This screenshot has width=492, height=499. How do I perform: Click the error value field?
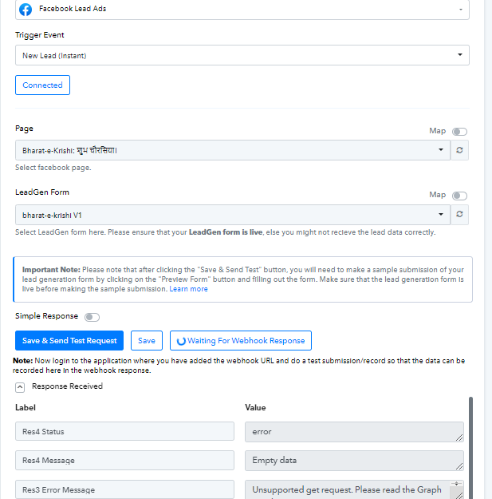[354, 432]
